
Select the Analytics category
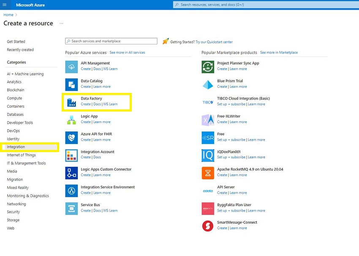(14, 82)
